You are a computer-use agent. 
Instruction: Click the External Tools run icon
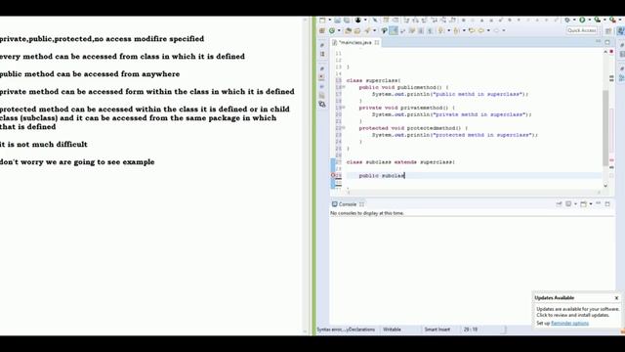tap(613, 20)
